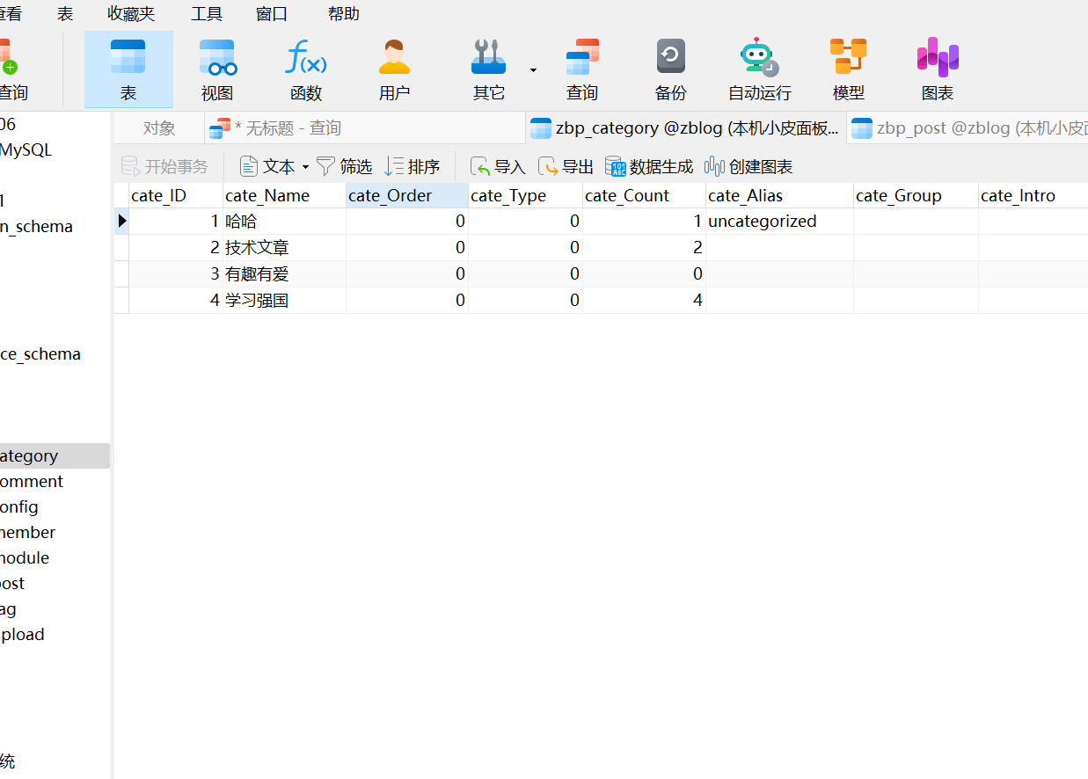Switch to the 对象 tab
The image size is (1088, 779).
pyautogui.click(x=159, y=128)
